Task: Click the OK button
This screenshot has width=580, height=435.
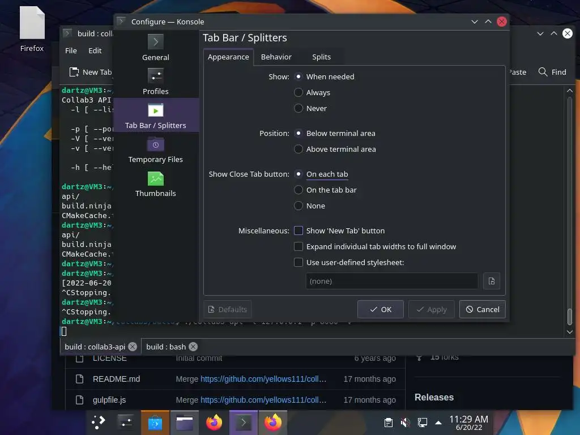Action: (380, 309)
